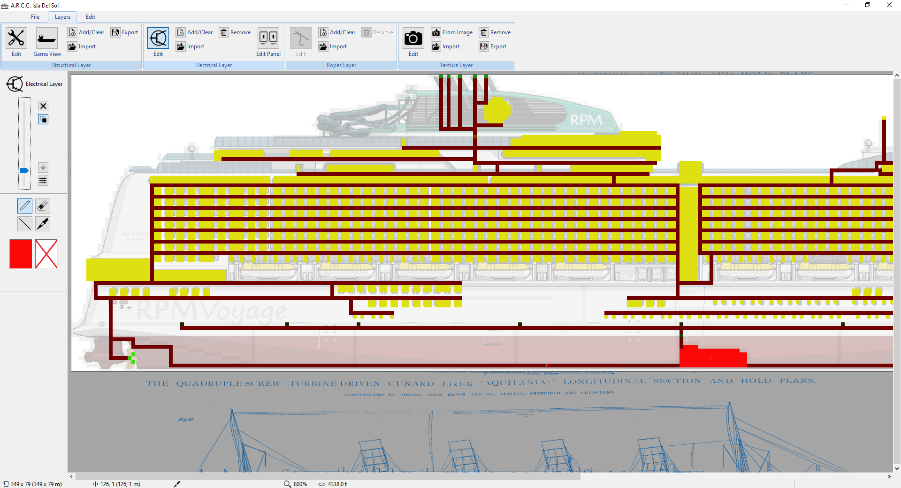The image size is (901, 488).
Task: Click the Electrical Layer panel heading icon
Action: pos(15,84)
